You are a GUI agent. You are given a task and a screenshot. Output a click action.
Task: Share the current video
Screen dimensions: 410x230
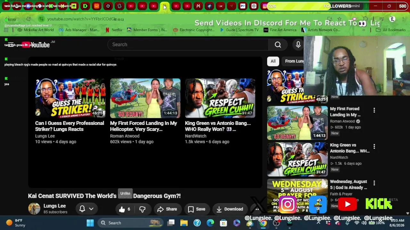167,209
